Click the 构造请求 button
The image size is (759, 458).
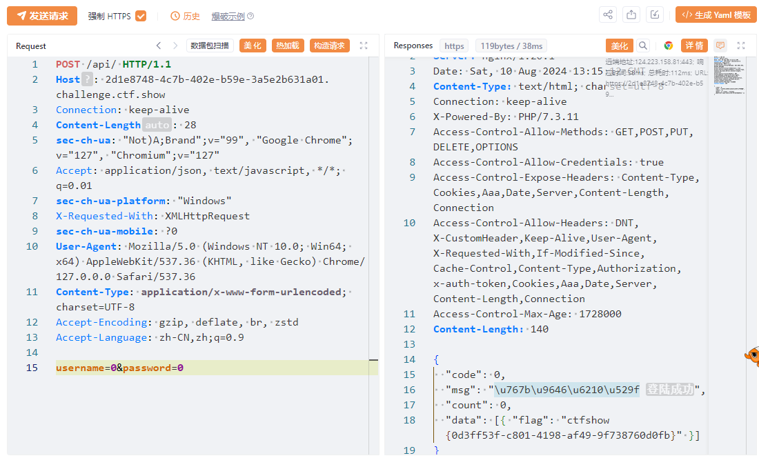pyautogui.click(x=329, y=46)
